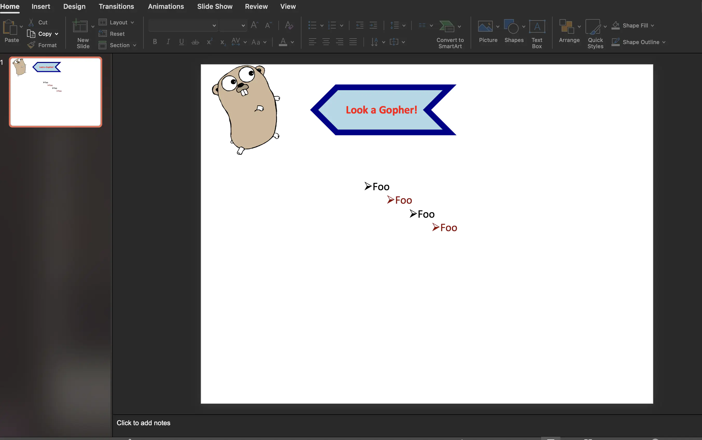The width and height of the screenshot is (702, 440).
Task: Apply Italic formatting
Action: (x=168, y=42)
